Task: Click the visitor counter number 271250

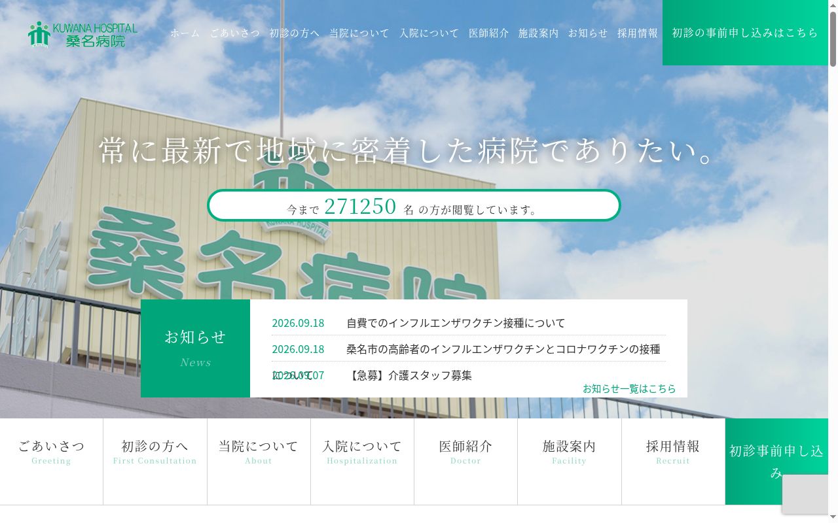Action: pyautogui.click(x=360, y=207)
